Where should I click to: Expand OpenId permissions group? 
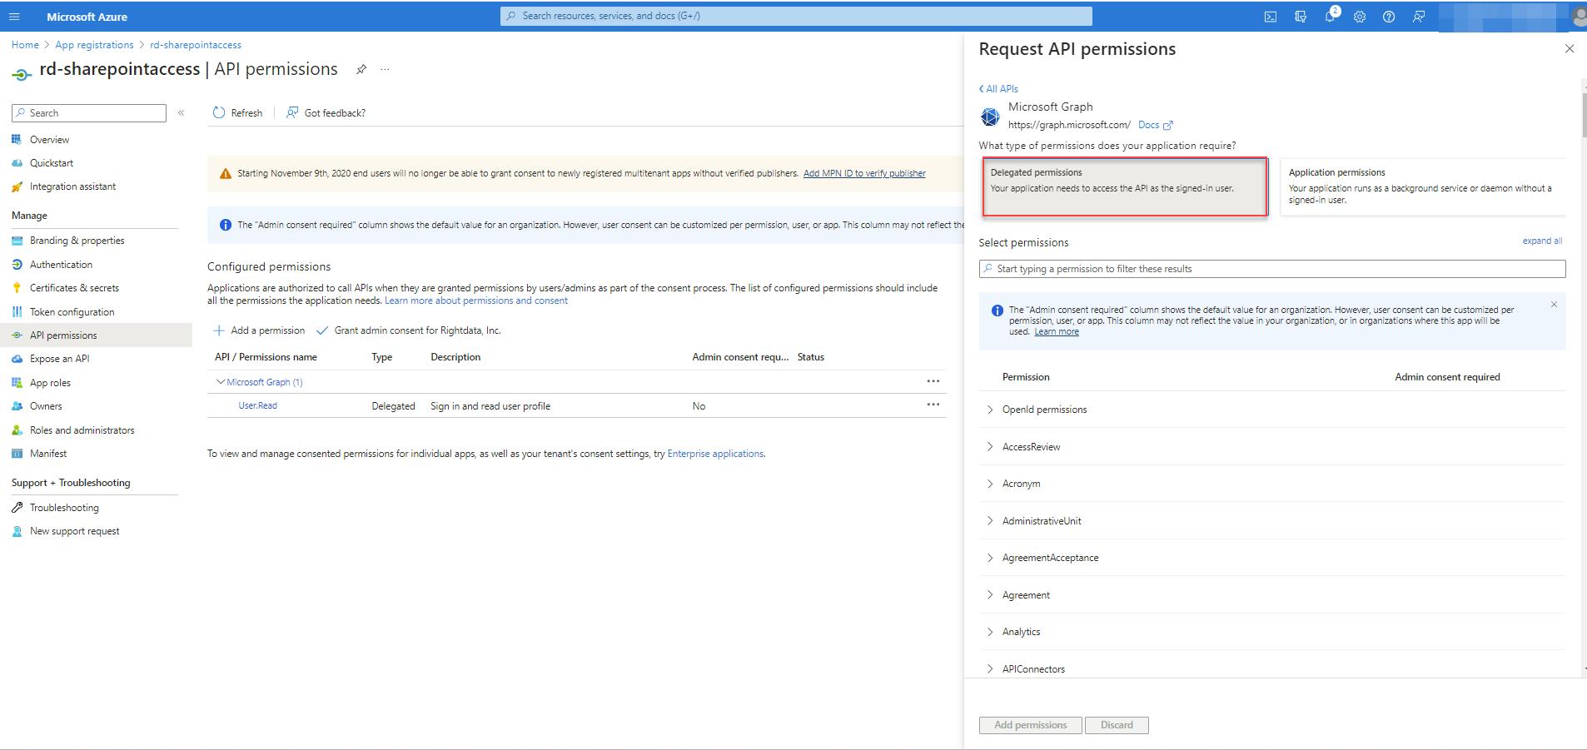pos(990,410)
